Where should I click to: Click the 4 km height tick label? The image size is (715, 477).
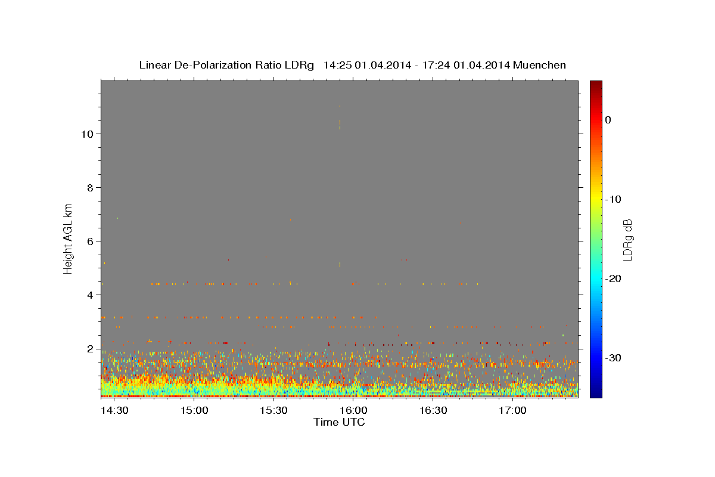click(x=91, y=295)
